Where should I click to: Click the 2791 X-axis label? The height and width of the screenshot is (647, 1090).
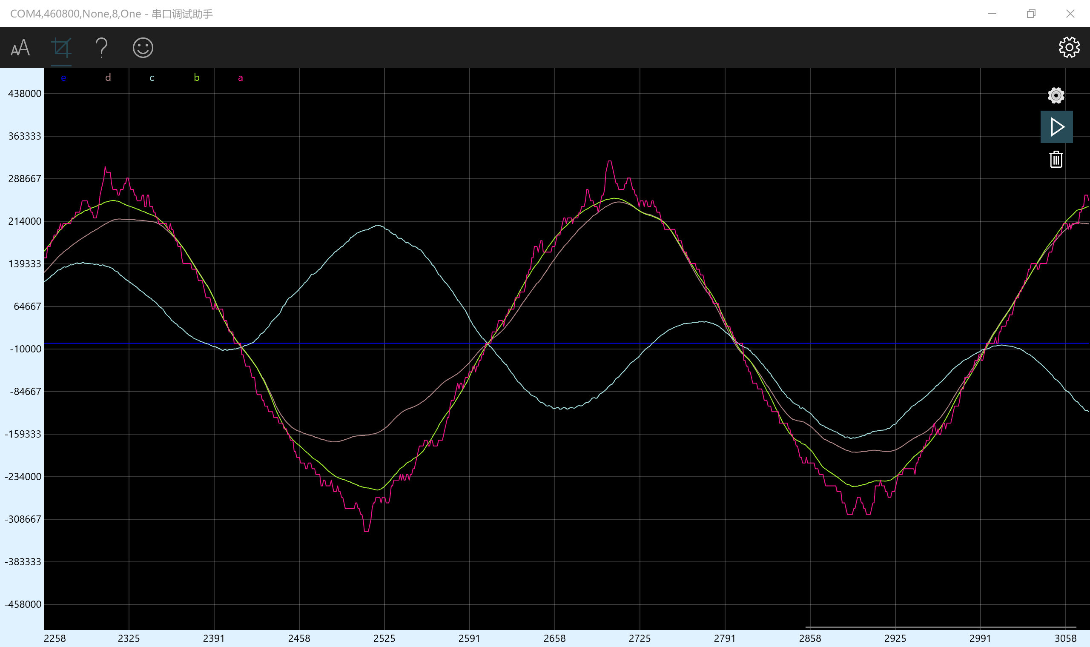click(x=725, y=638)
